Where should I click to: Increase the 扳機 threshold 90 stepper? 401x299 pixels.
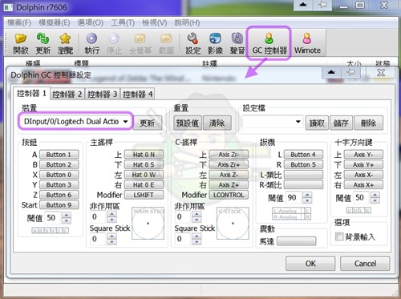tap(307, 195)
